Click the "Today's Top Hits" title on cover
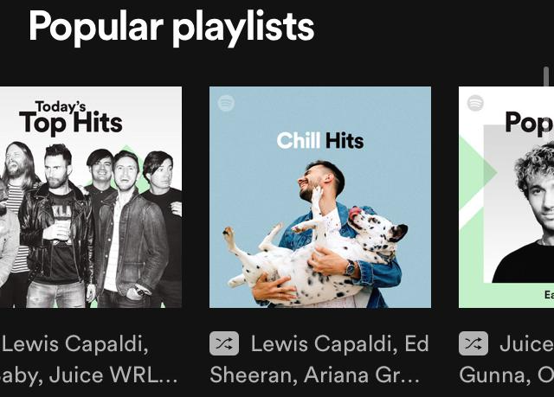This screenshot has height=397, width=554. [x=71, y=117]
